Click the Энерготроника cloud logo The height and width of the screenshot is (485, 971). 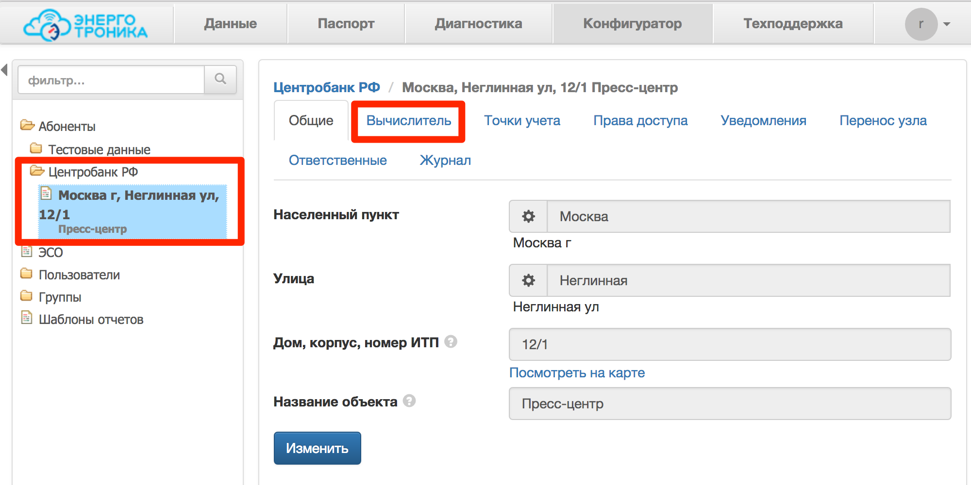85,24
